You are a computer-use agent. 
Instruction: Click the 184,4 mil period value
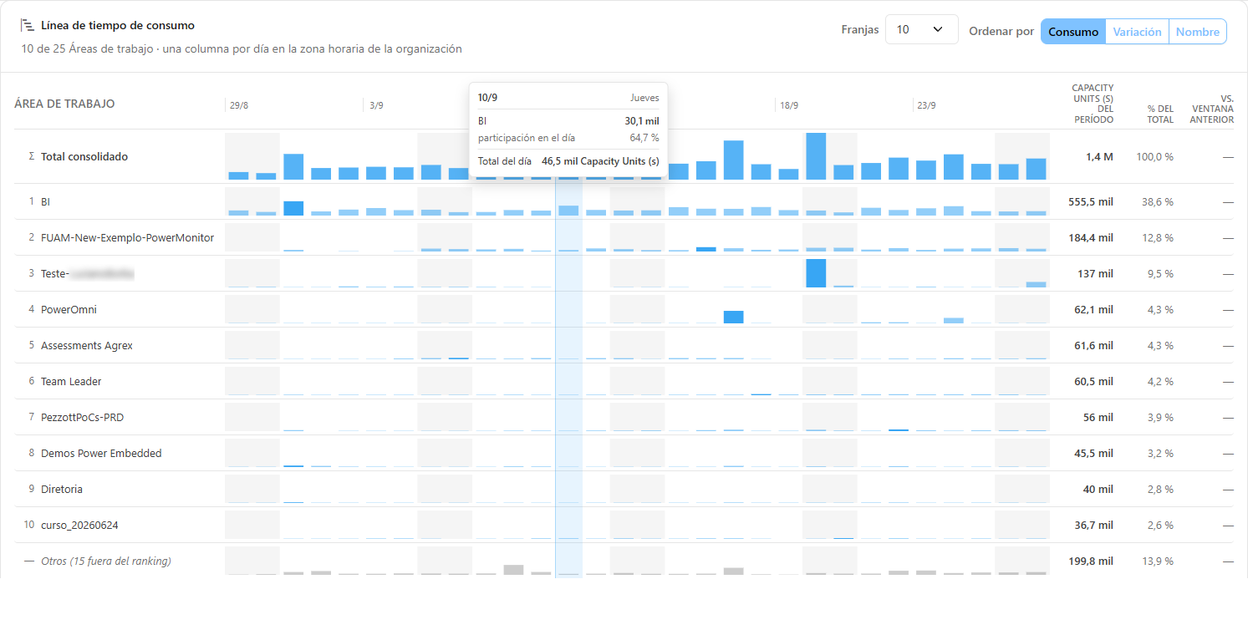tap(1091, 238)
